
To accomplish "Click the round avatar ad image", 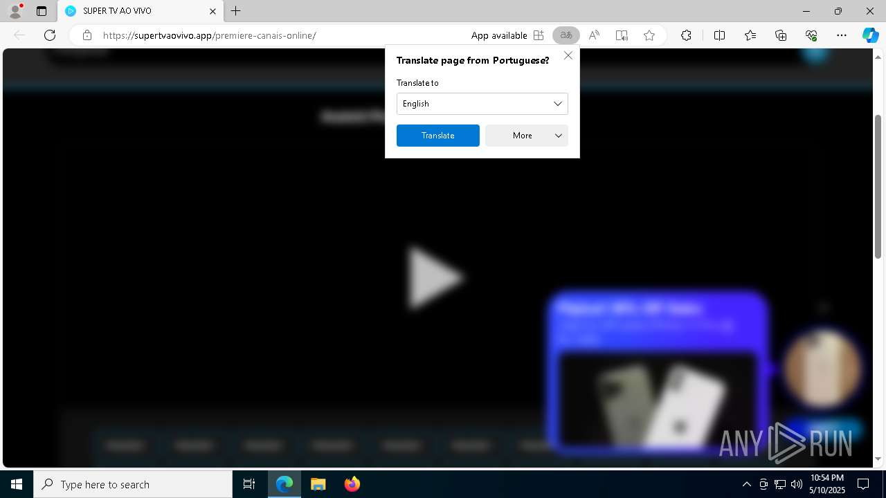I will (822, 368).
